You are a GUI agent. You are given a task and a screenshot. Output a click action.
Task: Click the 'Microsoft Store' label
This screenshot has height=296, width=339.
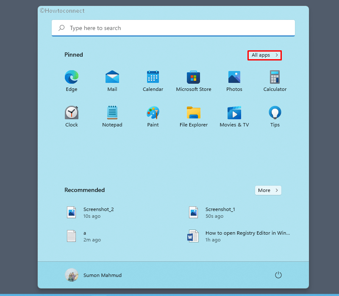click(x=194, y=89)
